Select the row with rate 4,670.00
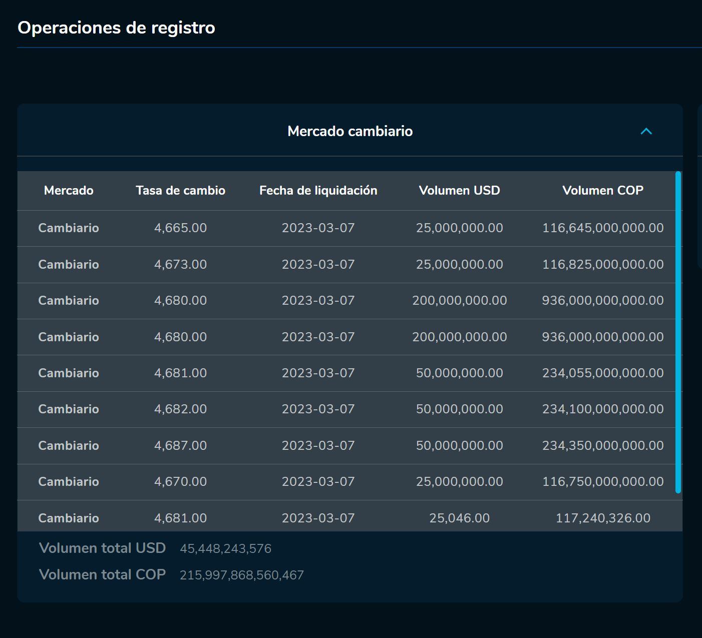Screen dimensions: 702x638 click(300, 481)
